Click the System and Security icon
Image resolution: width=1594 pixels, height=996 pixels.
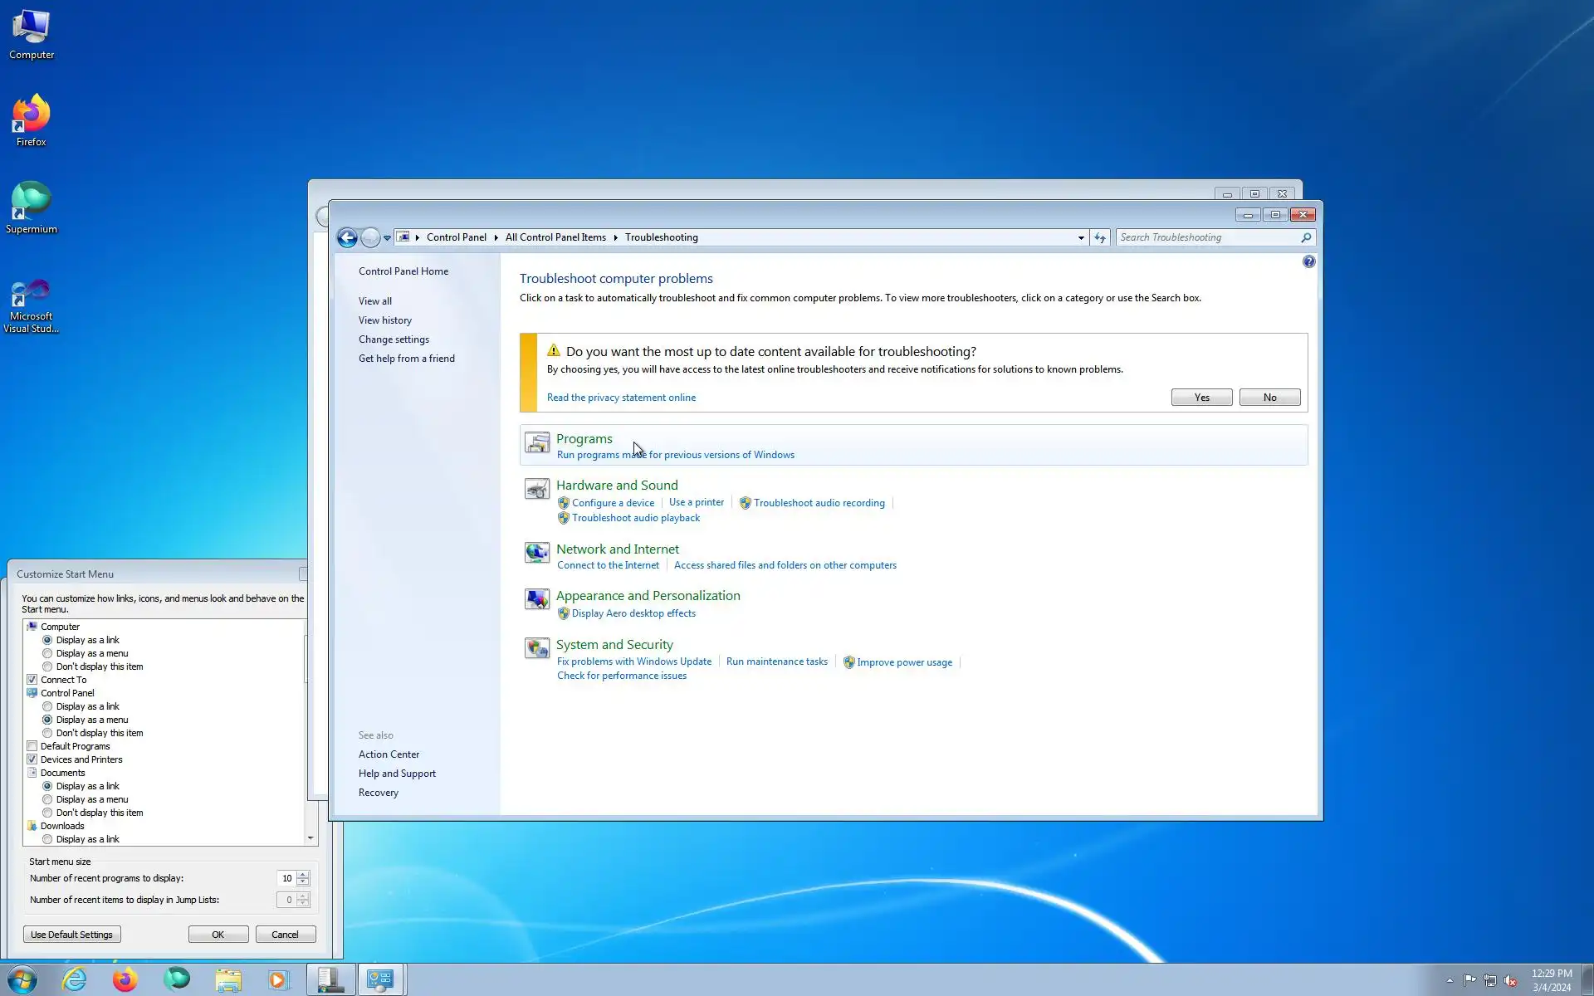[537, 648]
